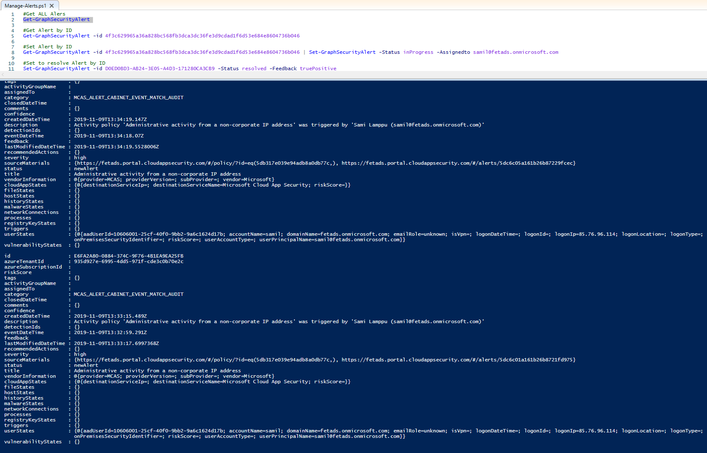Close the Manage-Alerts.ps1 tab
Screen dimensions: 707x453
pos(52,6)
